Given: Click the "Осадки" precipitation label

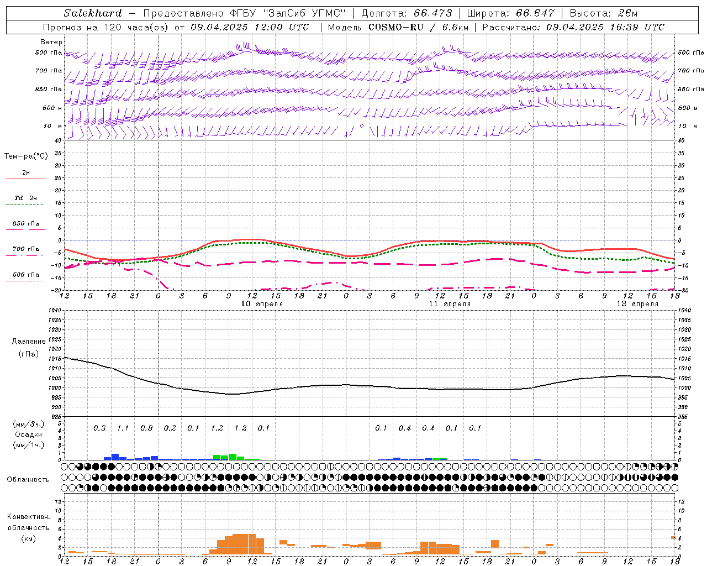Looking at the screenshot, I should [28, 434].
